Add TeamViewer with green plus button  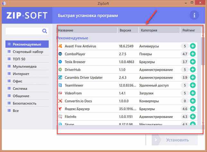click(x=193, y=85)
